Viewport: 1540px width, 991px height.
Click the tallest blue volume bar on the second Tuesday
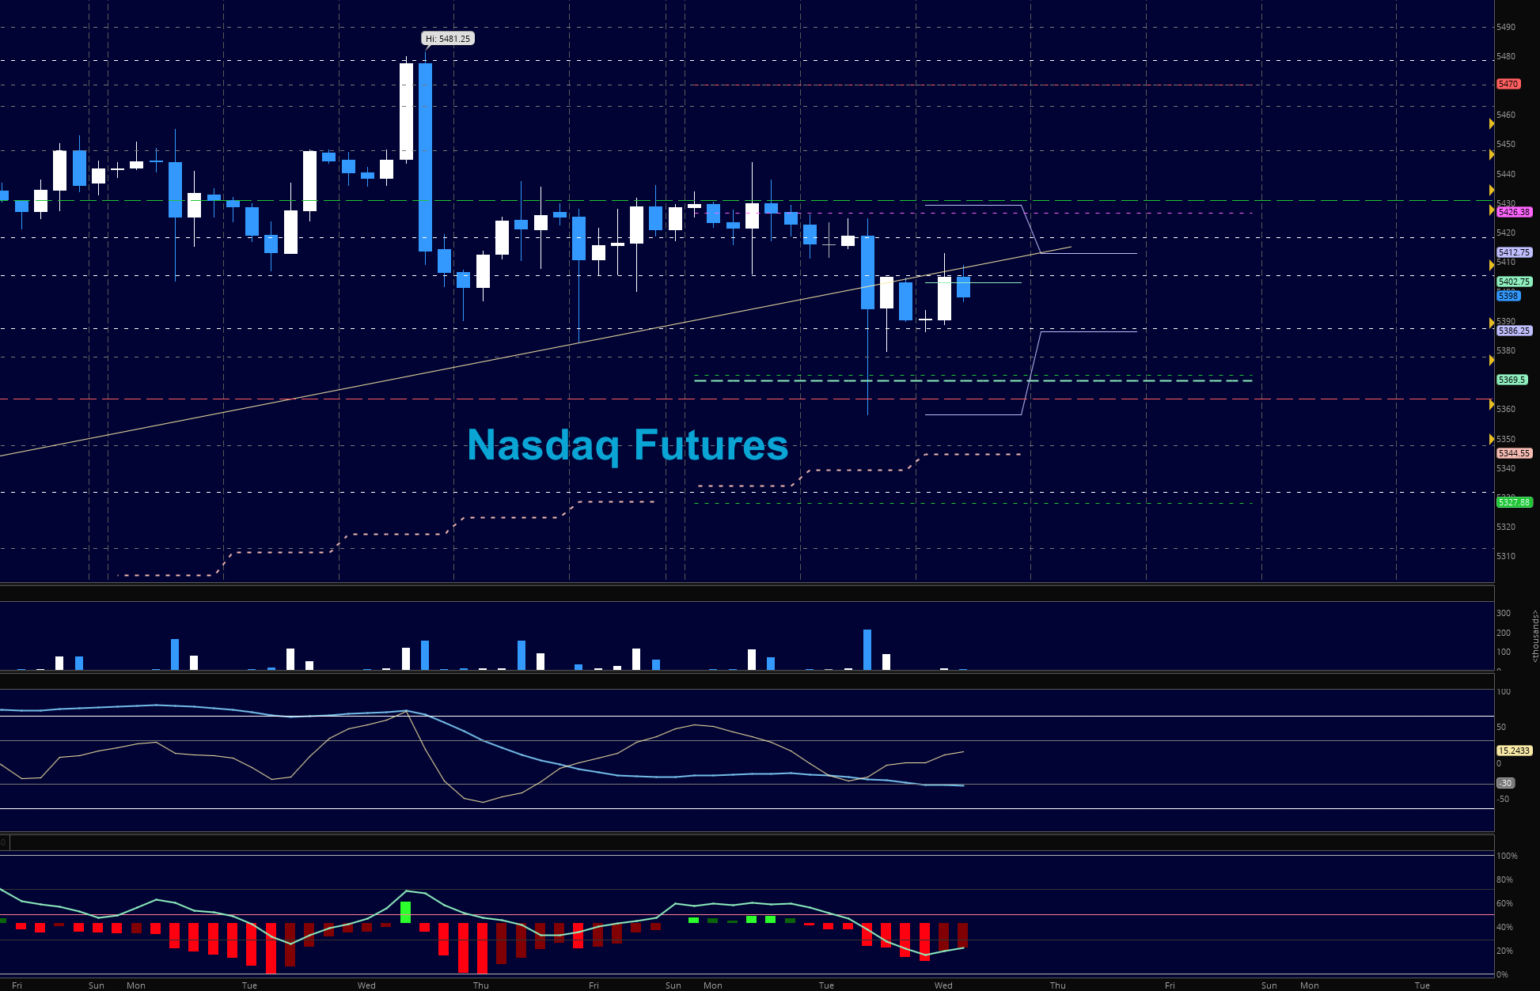pos(867,649)
